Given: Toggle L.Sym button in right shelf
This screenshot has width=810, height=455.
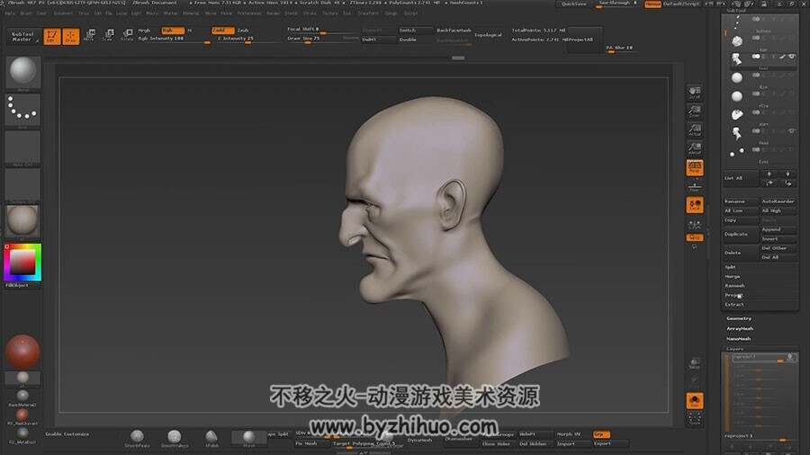Looking at the screenshot, I should (x=694, y=224).
